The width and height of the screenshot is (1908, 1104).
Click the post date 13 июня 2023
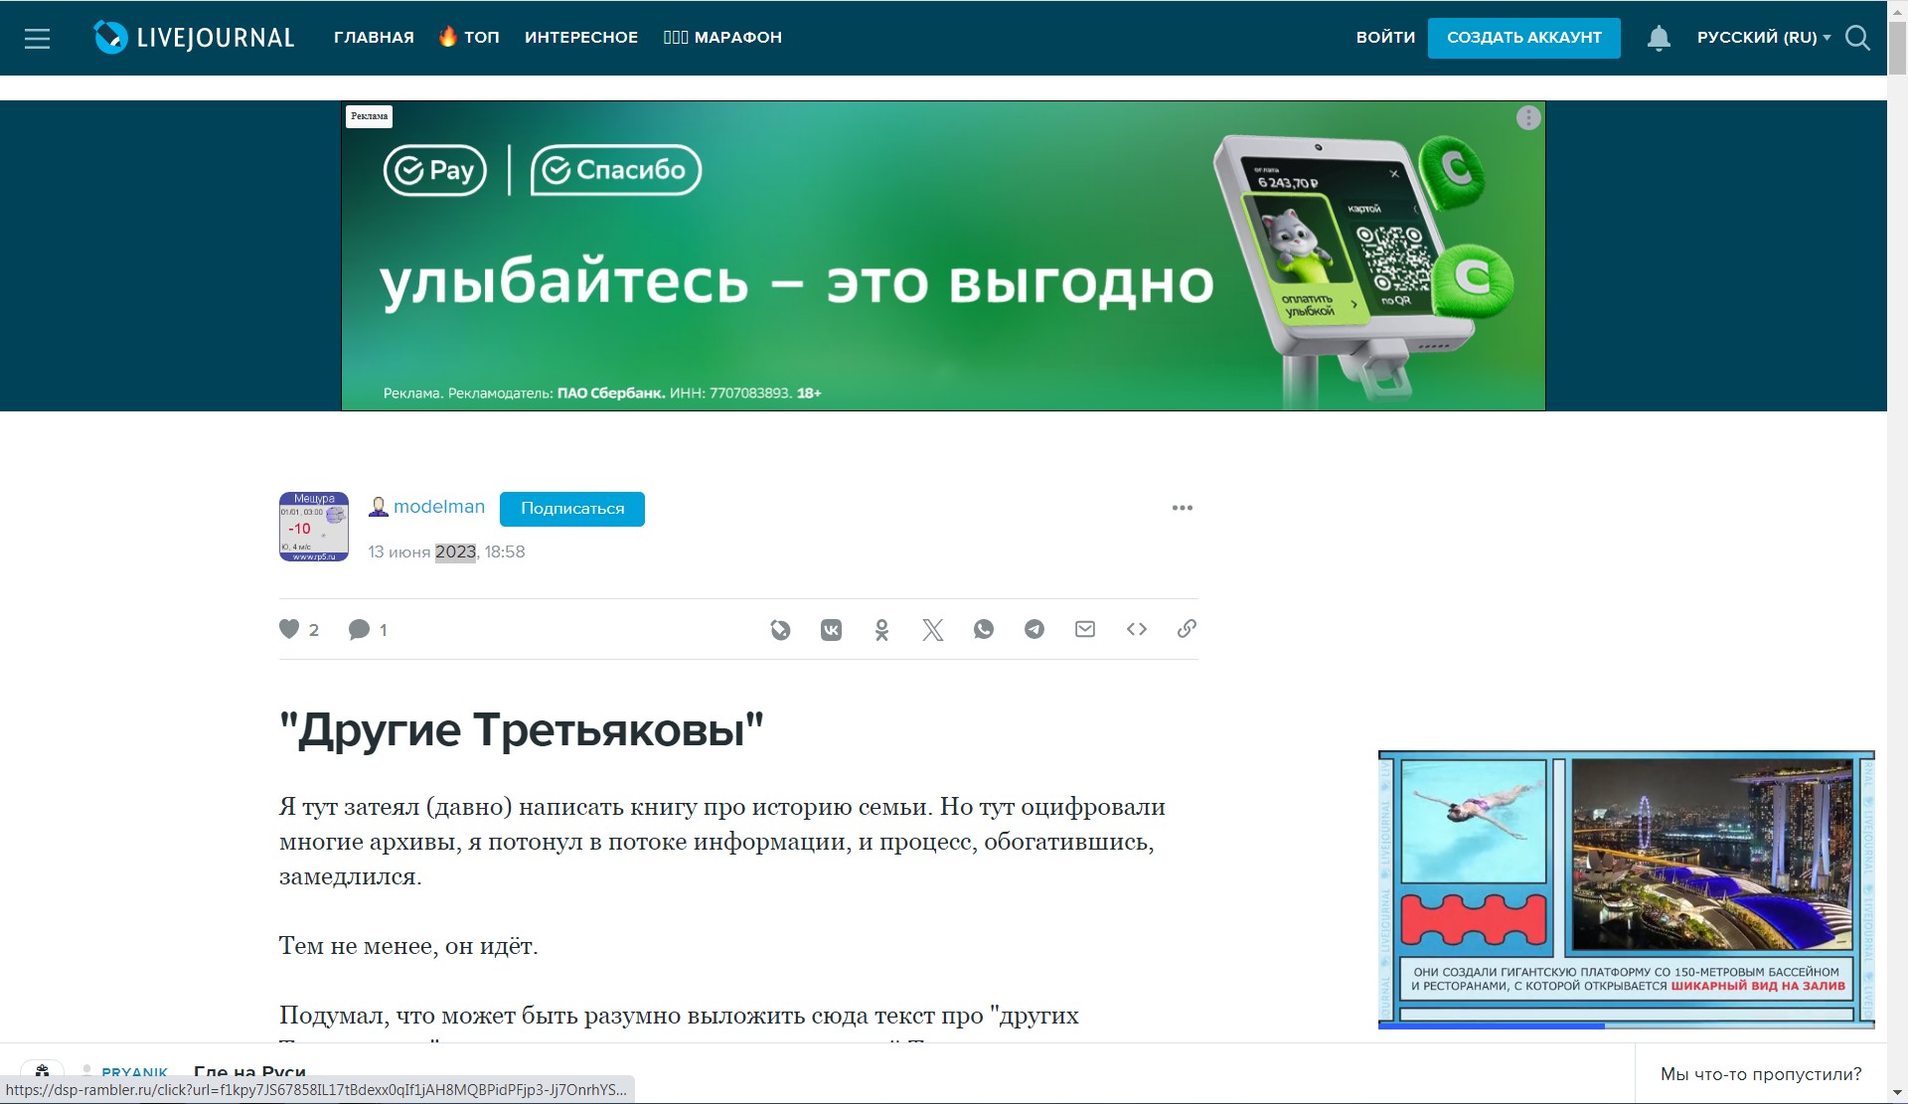coord(422,552)
